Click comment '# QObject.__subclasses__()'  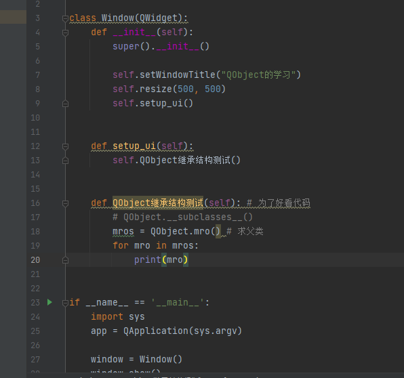pos(182,217)
